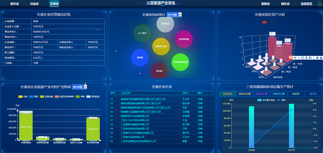This screenshot has height=153, width=323.
Task: Click the home pagoda icon in top-right corner
Action: pyautogui.click(x=319, y=4)
